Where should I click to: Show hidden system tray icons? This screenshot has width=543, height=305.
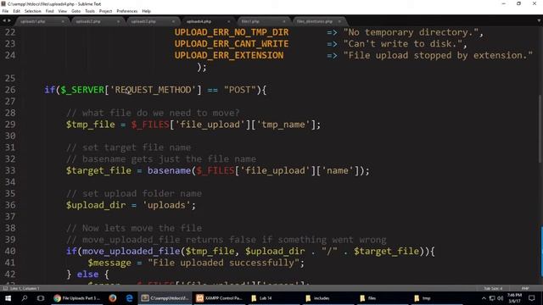pyautogui.click(x=484, y=298)
